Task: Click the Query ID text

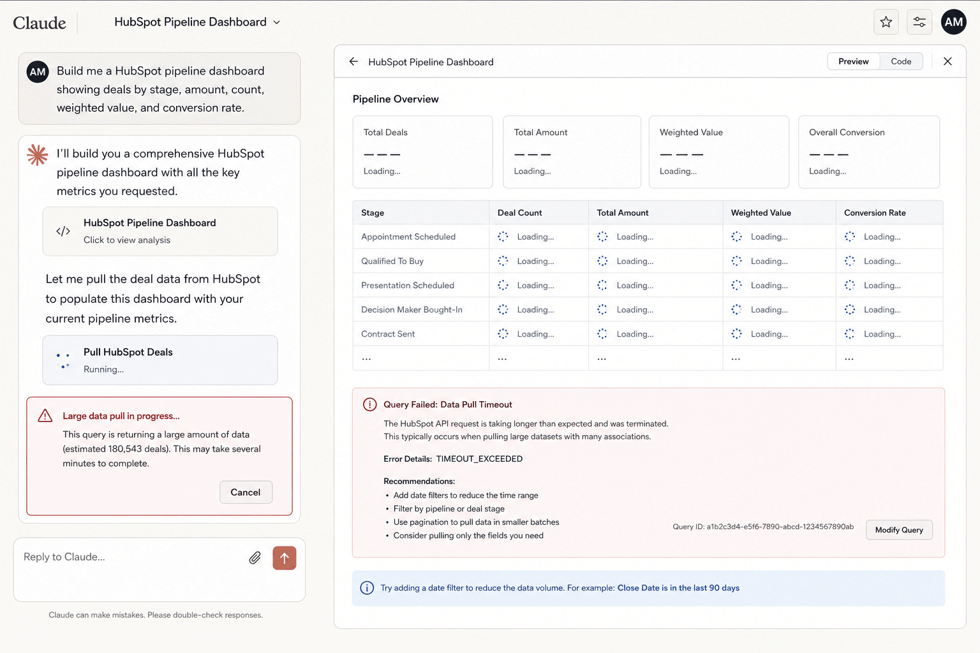Action: coord(763,527)
